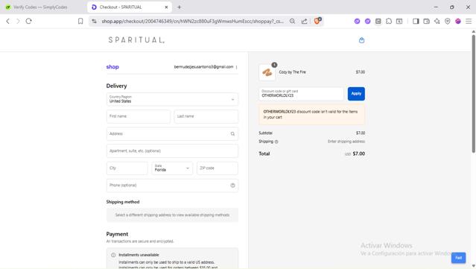
Task: Open browser hamburger menu
Action: 469,21
